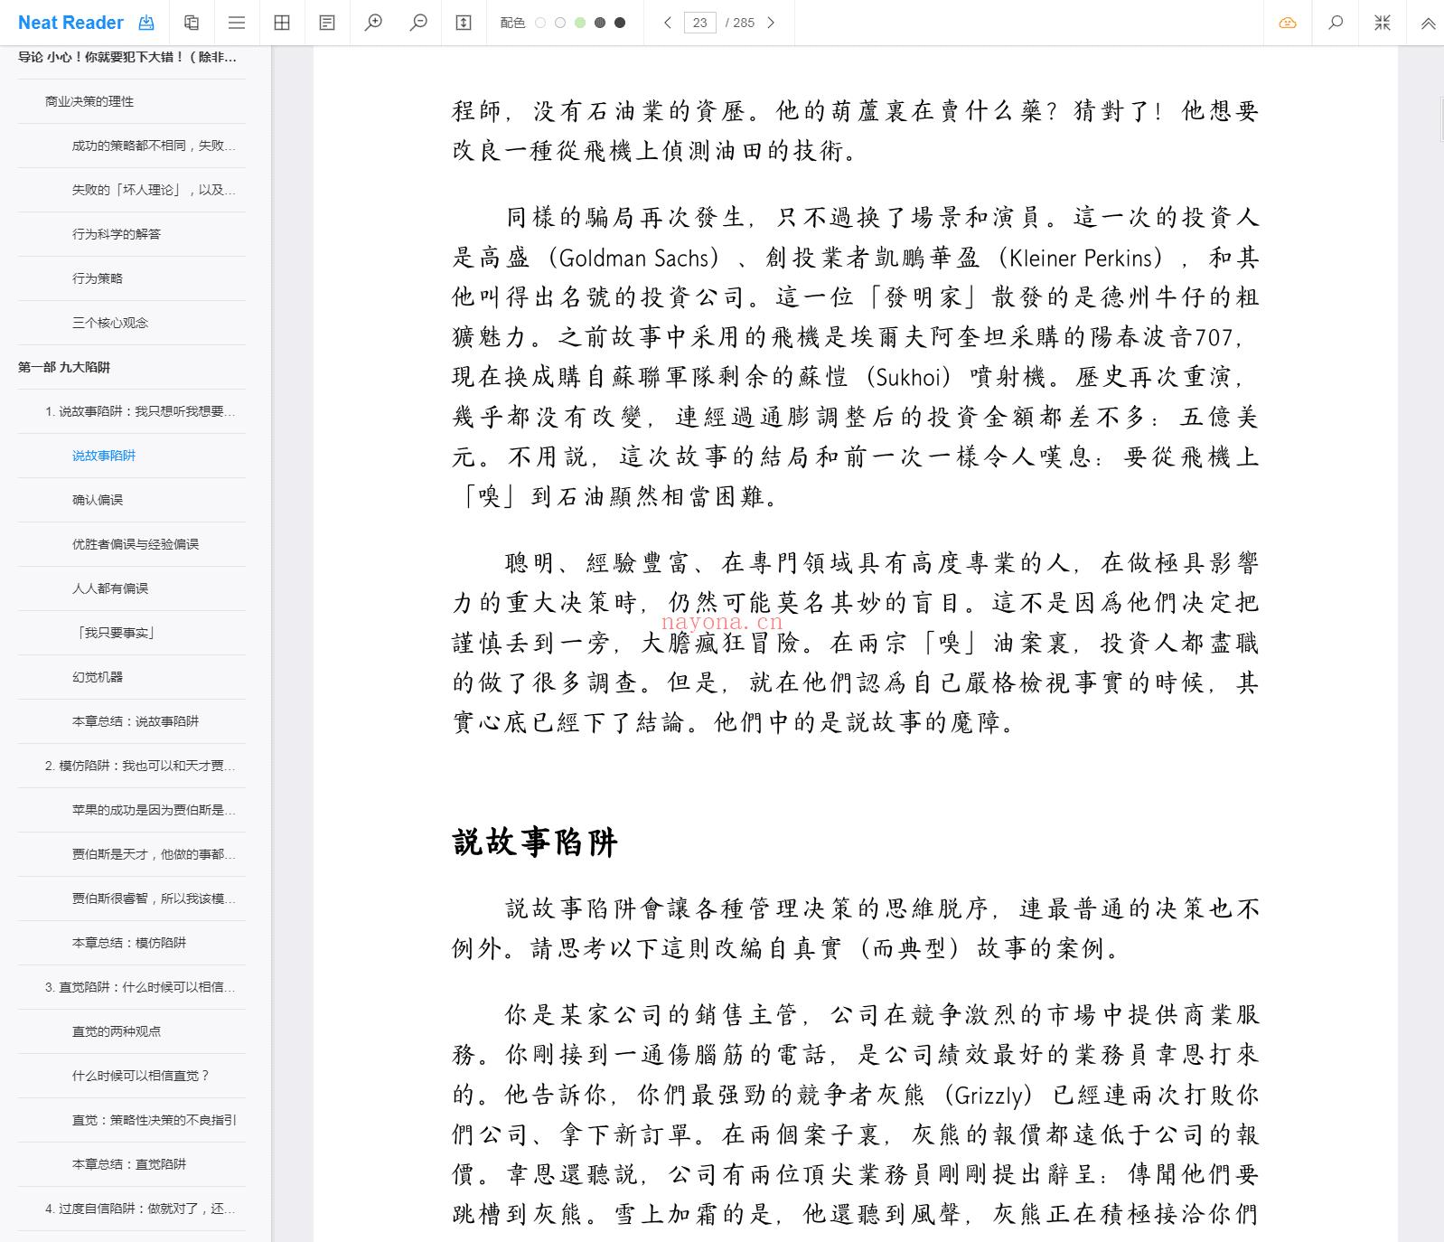
Task: Open the library icon in toolbar
Action: click(x=192, y=23)
